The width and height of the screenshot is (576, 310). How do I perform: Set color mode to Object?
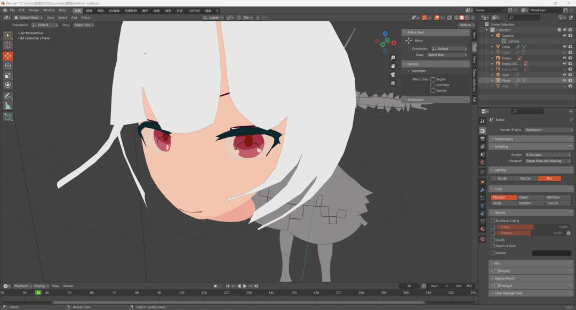coord(531,198)
